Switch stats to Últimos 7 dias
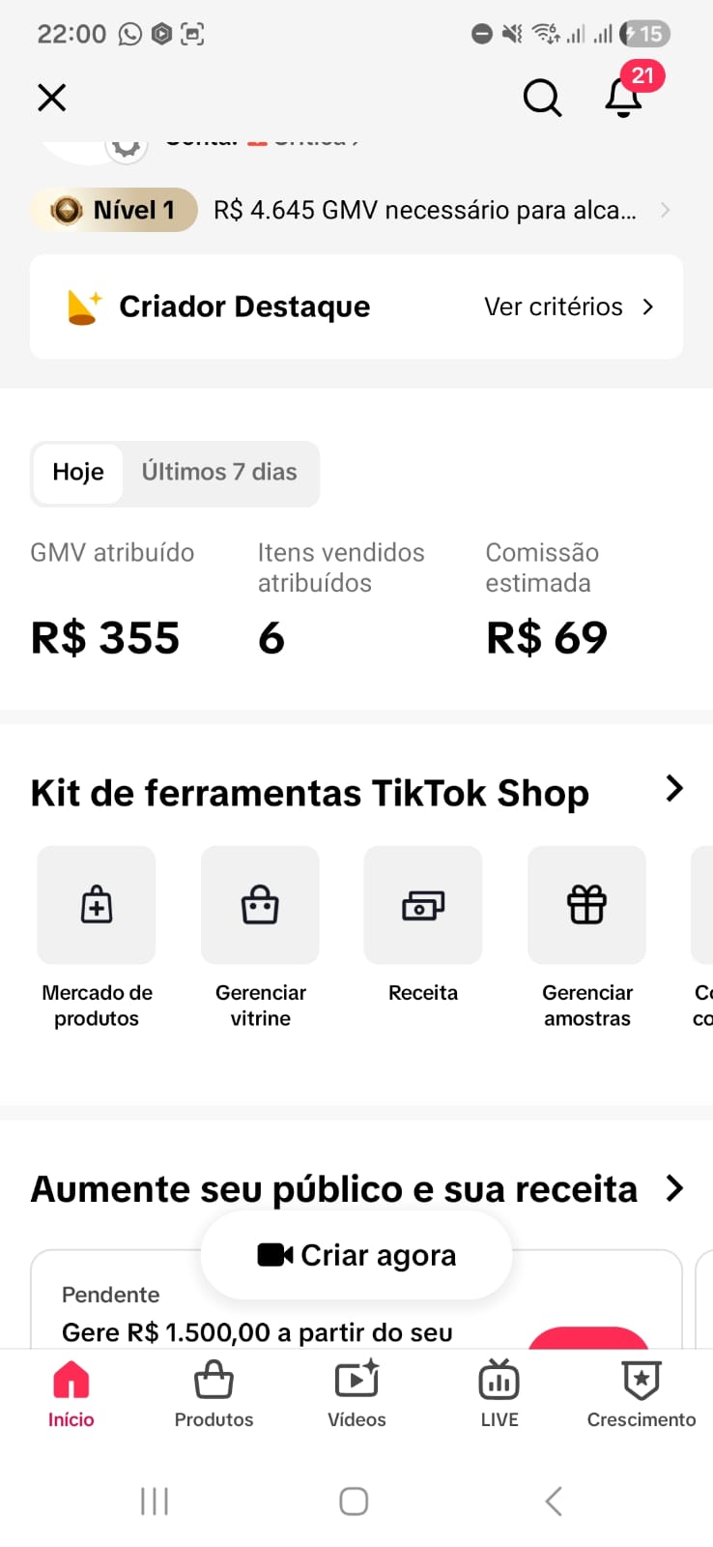Image resolution: width=713 pixels, height=1547 pixels. [219, 473]
